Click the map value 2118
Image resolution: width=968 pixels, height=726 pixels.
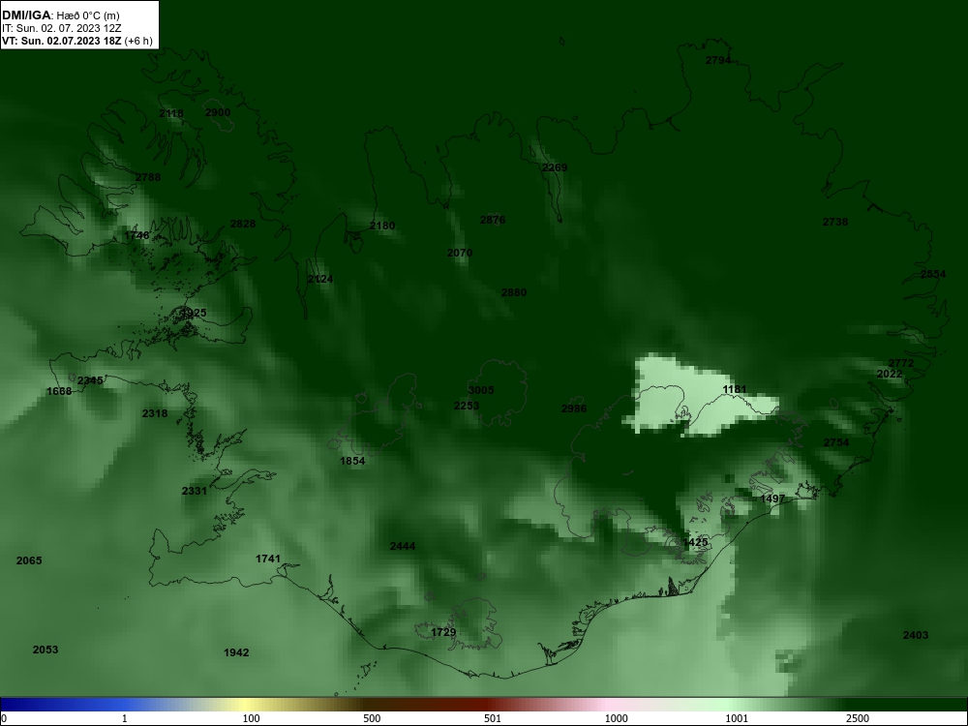coord(171,113)
